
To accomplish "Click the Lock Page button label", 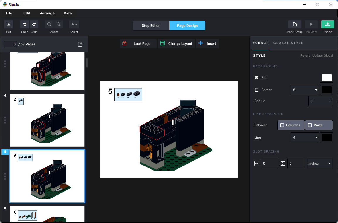I will (142, 43).
